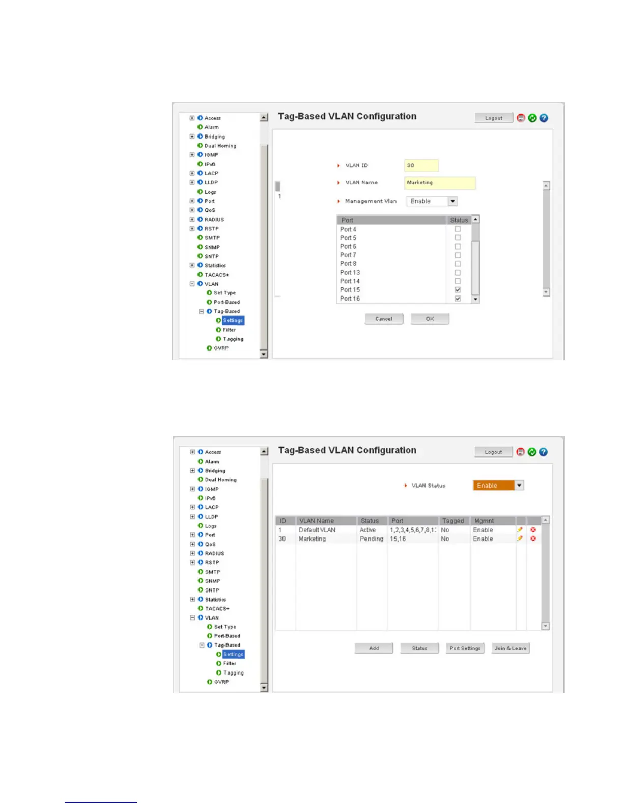Click the Port-Based tree icon on the VLAN list page
Viewport: 623px width, 807px height.
coord(210,636)
